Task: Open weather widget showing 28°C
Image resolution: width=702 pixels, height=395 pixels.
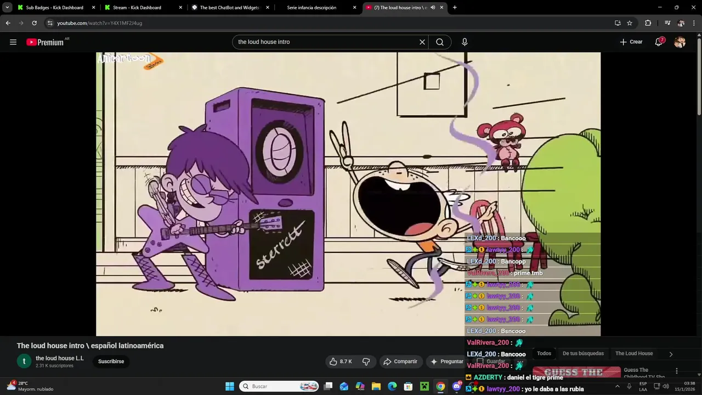Action: pos(30,386)
